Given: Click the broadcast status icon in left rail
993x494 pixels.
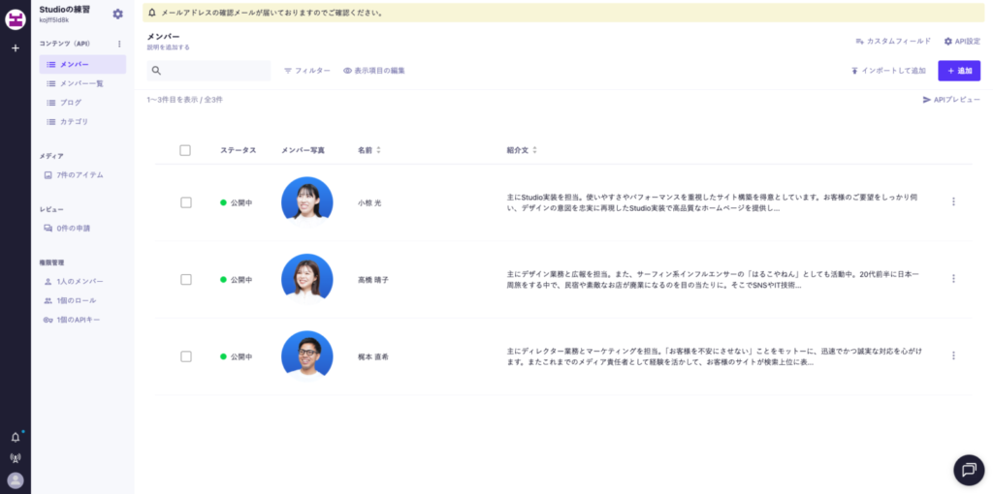Looking at the screenshot, I should click(15, 458).
